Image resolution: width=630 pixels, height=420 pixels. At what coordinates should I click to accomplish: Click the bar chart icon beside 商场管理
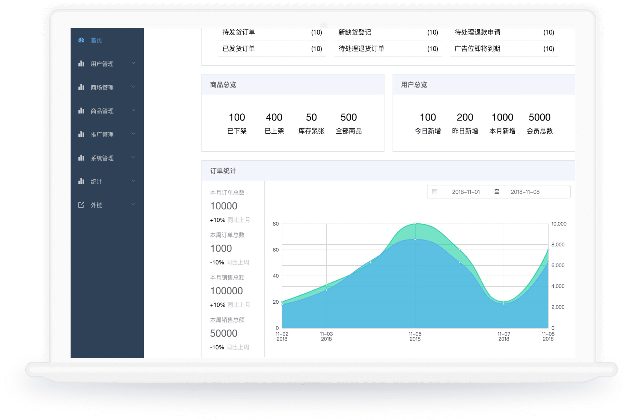81,87
